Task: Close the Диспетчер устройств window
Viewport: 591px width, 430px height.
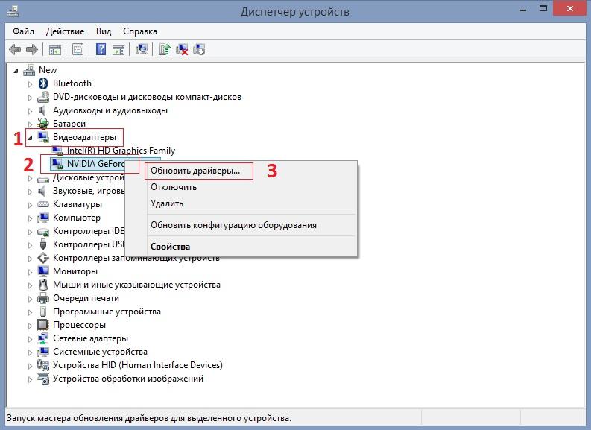Action: (x=570, y=8)
